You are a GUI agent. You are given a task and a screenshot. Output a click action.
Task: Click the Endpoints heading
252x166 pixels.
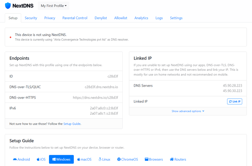point(19,58)
